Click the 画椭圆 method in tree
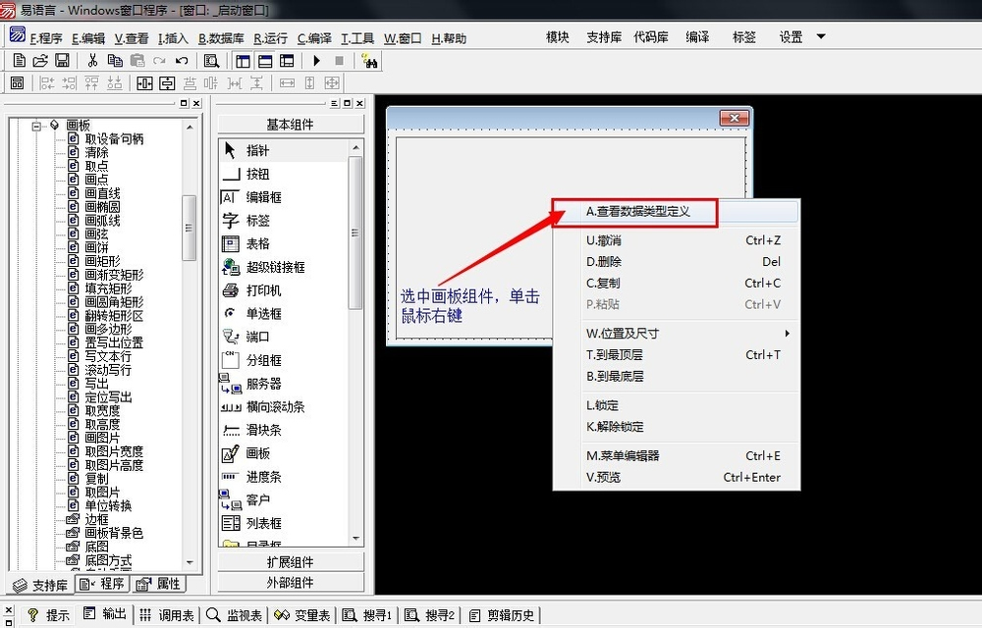982x628 pixels. click(102, 207)
